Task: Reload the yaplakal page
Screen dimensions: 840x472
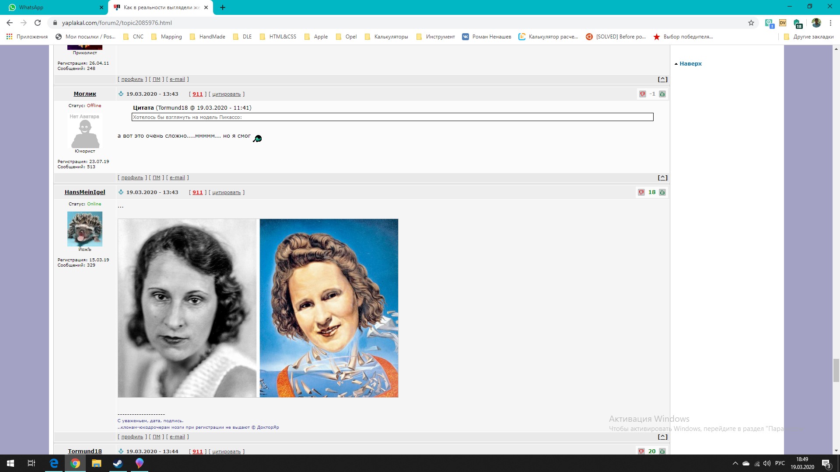Action: point(38,23)
